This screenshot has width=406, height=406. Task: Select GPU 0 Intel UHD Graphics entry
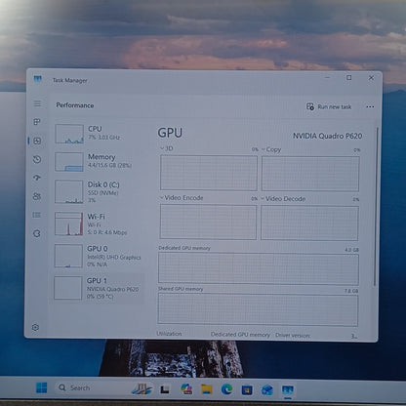tap(98, 256)
